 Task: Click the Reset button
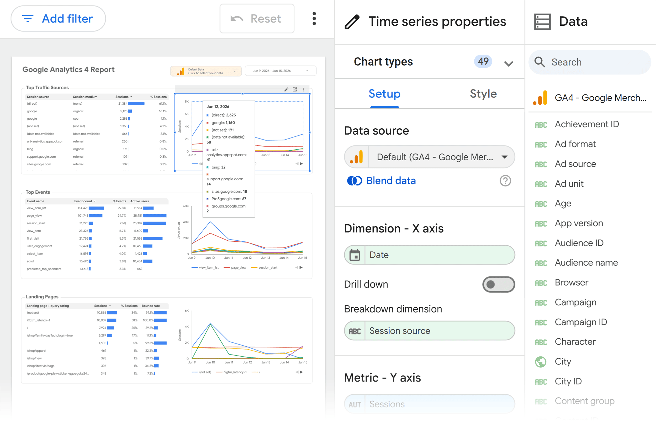pos(257,19)
